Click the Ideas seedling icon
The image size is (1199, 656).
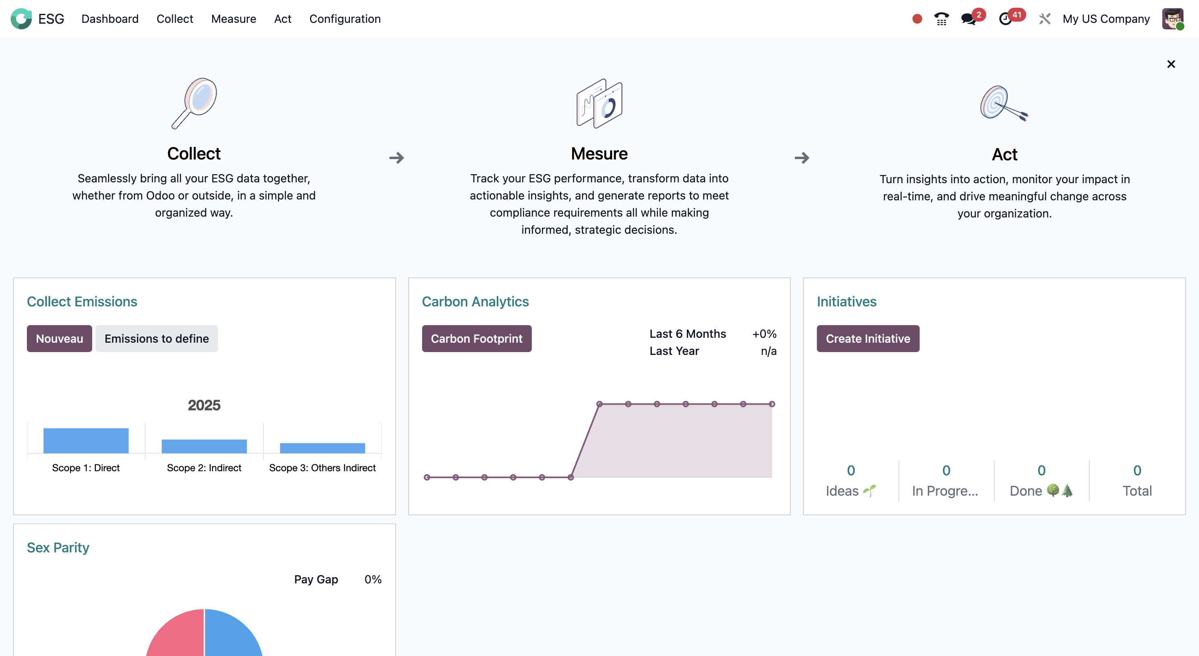[x=869, y=491]
